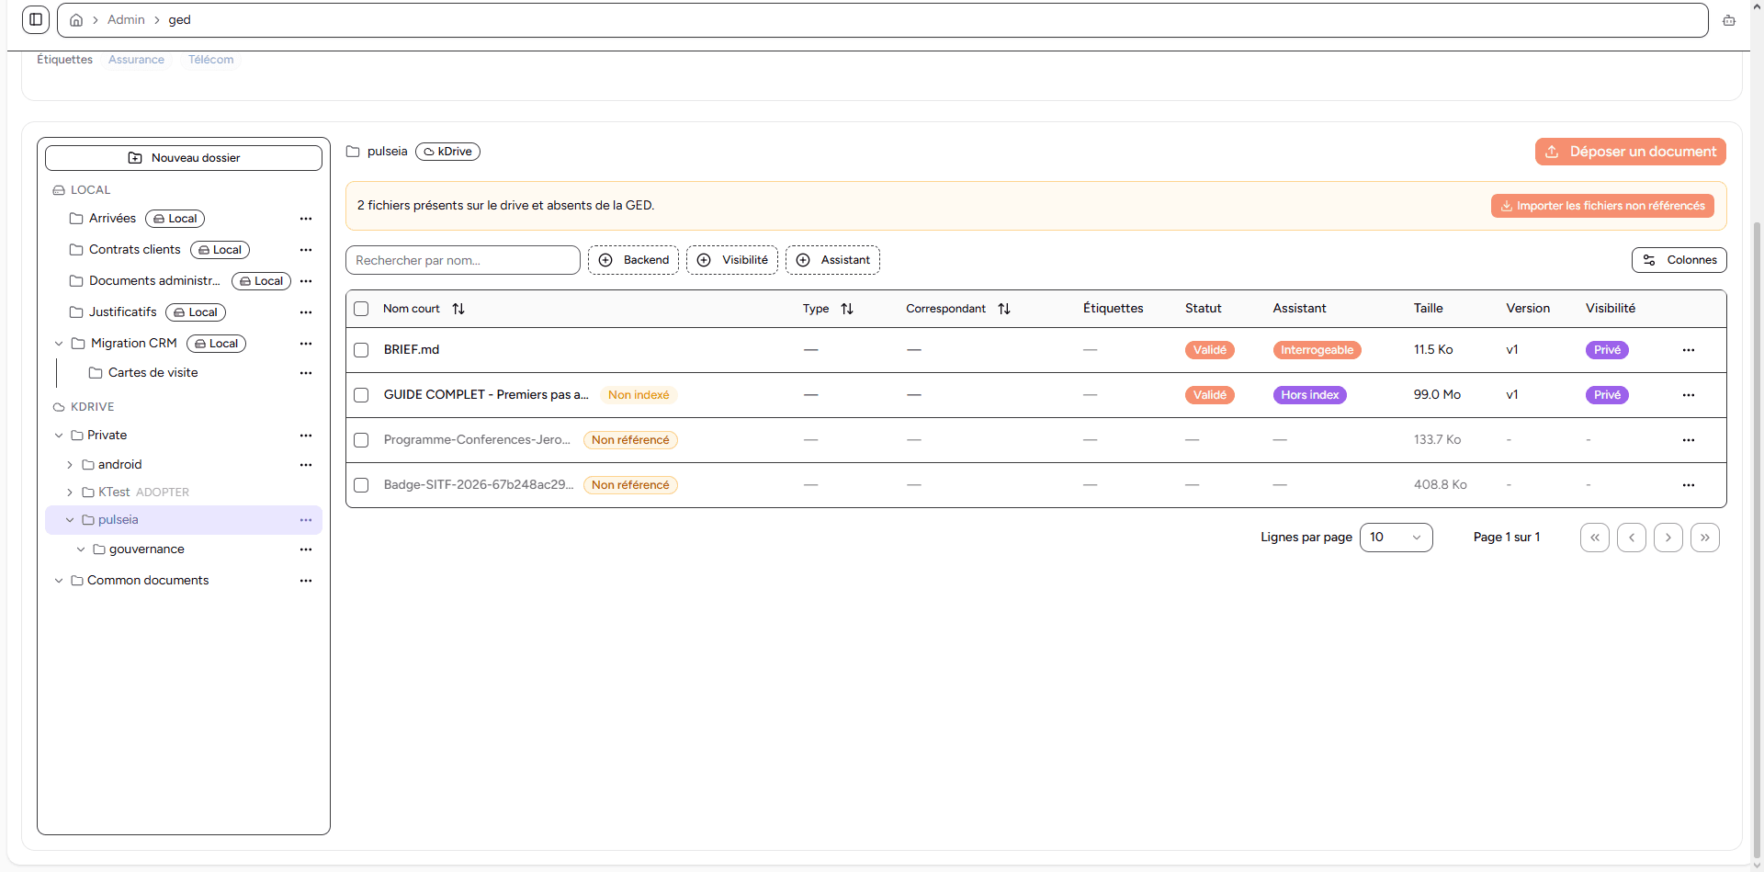Tick the select-all checkbox in table header
The width and height of the screenshot is (1764, 872).
coord(361,309)
